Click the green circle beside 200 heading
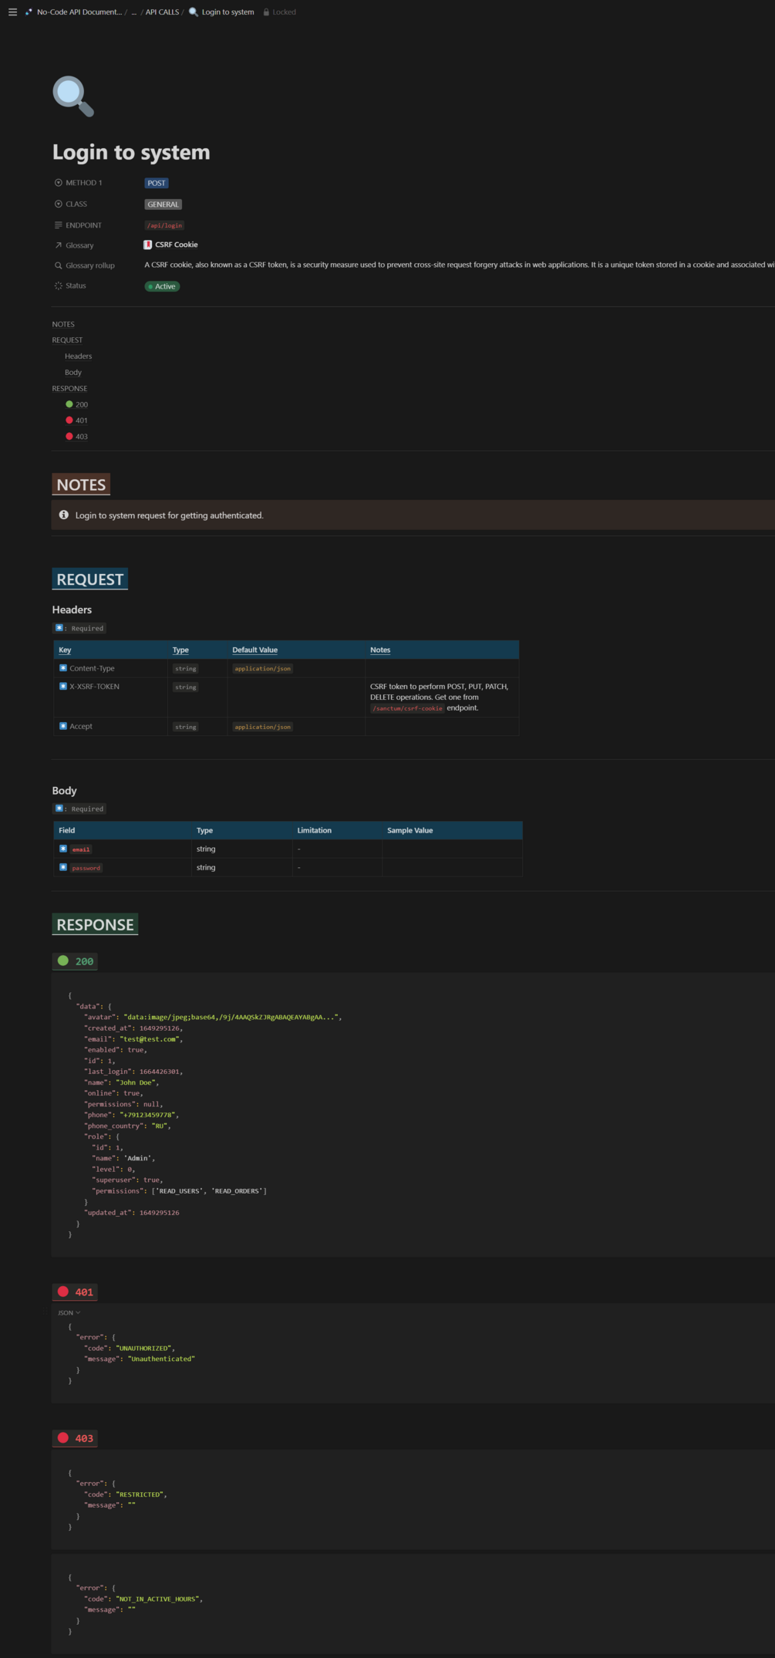 click(x=63, y=961)
